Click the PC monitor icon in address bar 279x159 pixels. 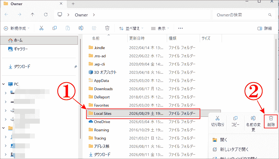(x=60, y=15)
